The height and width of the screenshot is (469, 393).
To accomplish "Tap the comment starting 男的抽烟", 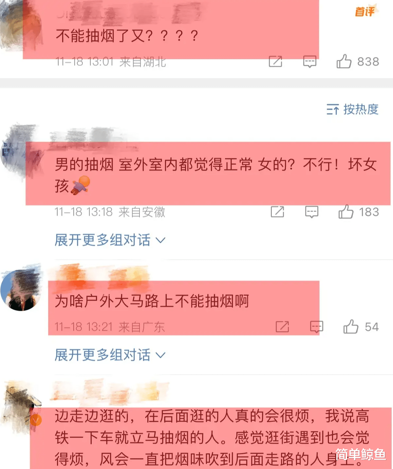I will (x=216, y=175).
